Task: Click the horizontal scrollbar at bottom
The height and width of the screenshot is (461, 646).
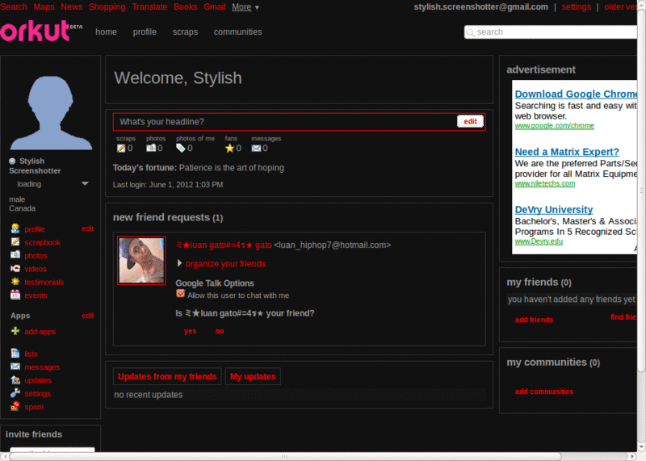Action: coord(285,456)
